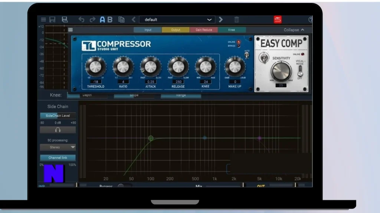This screenshot has height=213, width=380.
Task: Click the Easy Comp title
Action: pos(281,44)
